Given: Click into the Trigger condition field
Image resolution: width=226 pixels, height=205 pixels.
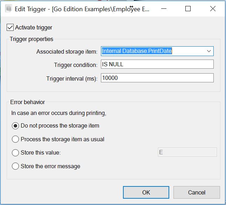Looking at the screenshot, I should (157, 64).
